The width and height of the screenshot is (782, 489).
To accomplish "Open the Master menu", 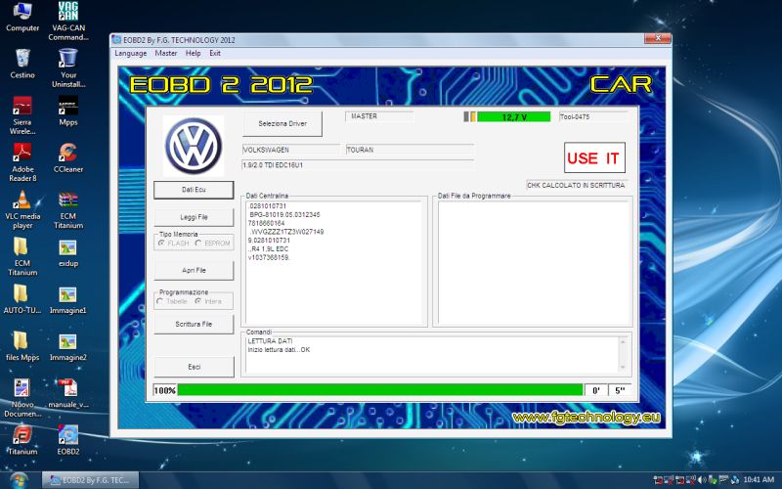I will (x=165, y=54).
